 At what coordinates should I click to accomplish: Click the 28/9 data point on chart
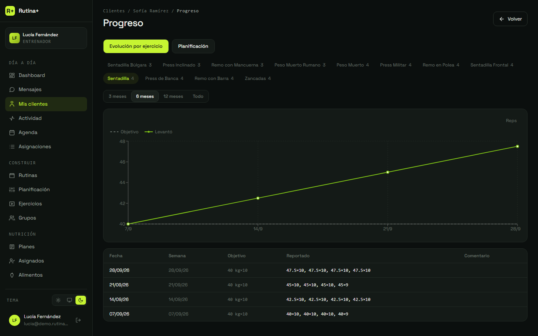pos(517,146)
